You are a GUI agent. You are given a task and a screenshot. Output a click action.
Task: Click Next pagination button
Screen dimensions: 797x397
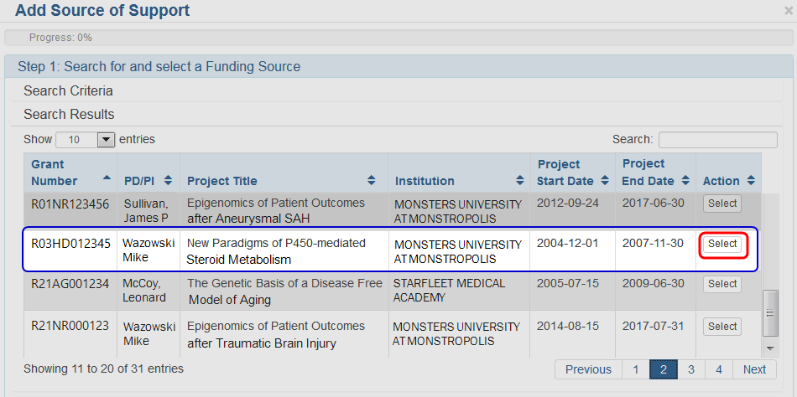(x=754, y=369)
